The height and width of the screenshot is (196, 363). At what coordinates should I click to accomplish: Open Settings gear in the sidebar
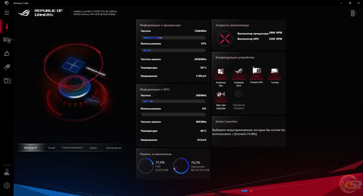(x=7, y=185)
